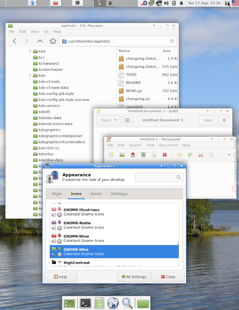Create a new document in Mousepad toolbar
The height and width of the screenshot is (310, 239).
(x=111, y=155)
